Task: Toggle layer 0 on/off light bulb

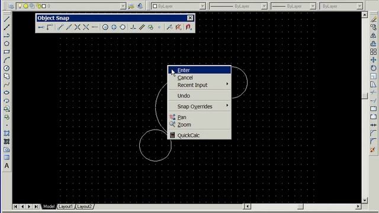Action: pyautogui.click(x=20, y=6)
